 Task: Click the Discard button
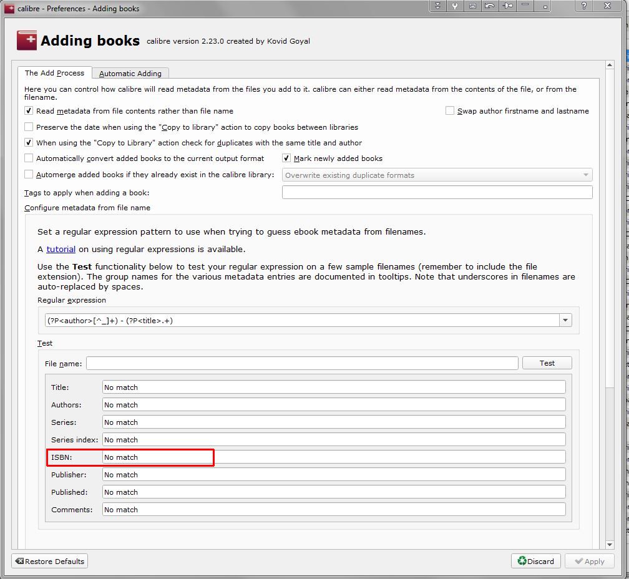[535, 561]
